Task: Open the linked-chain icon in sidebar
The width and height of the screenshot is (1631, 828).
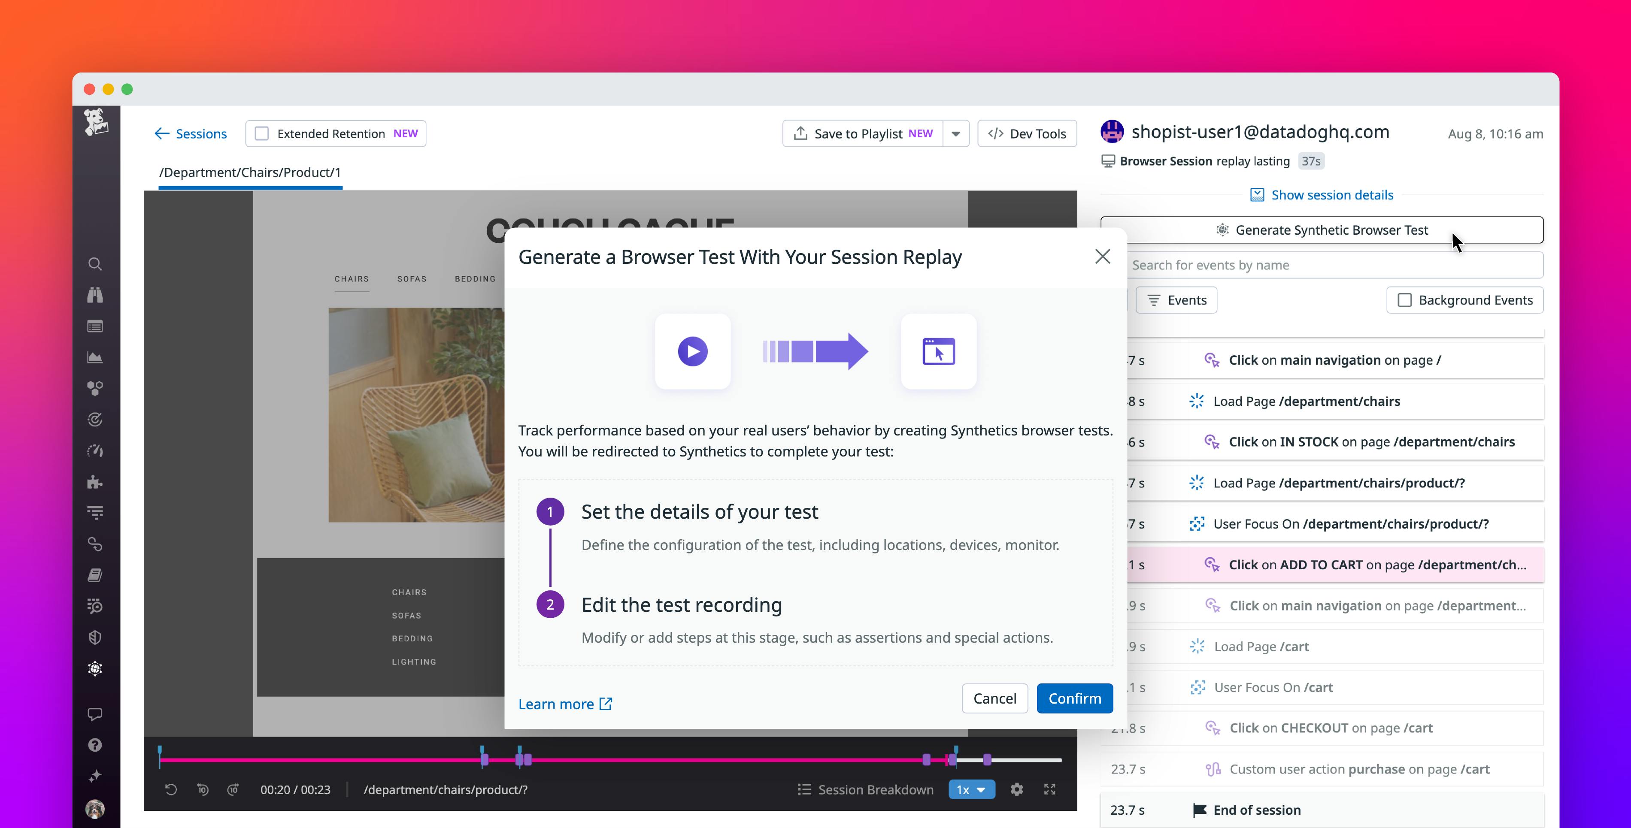Action: pyautogui.click(x=95, y=544)
